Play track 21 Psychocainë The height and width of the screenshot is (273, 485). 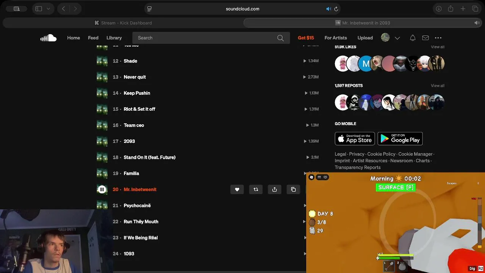click(137, 206)
